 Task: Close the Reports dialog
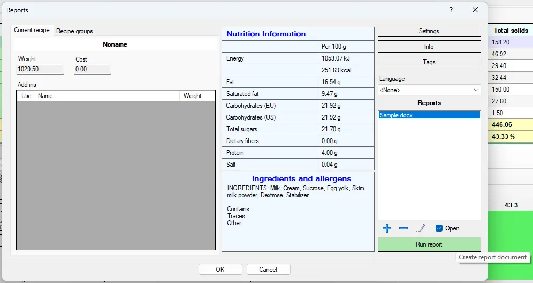(x=475, y=10)
